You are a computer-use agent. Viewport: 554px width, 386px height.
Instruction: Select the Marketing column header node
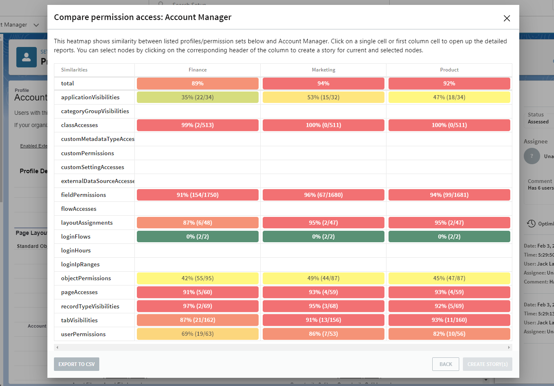pyautogui.click(x=323, y=70)
